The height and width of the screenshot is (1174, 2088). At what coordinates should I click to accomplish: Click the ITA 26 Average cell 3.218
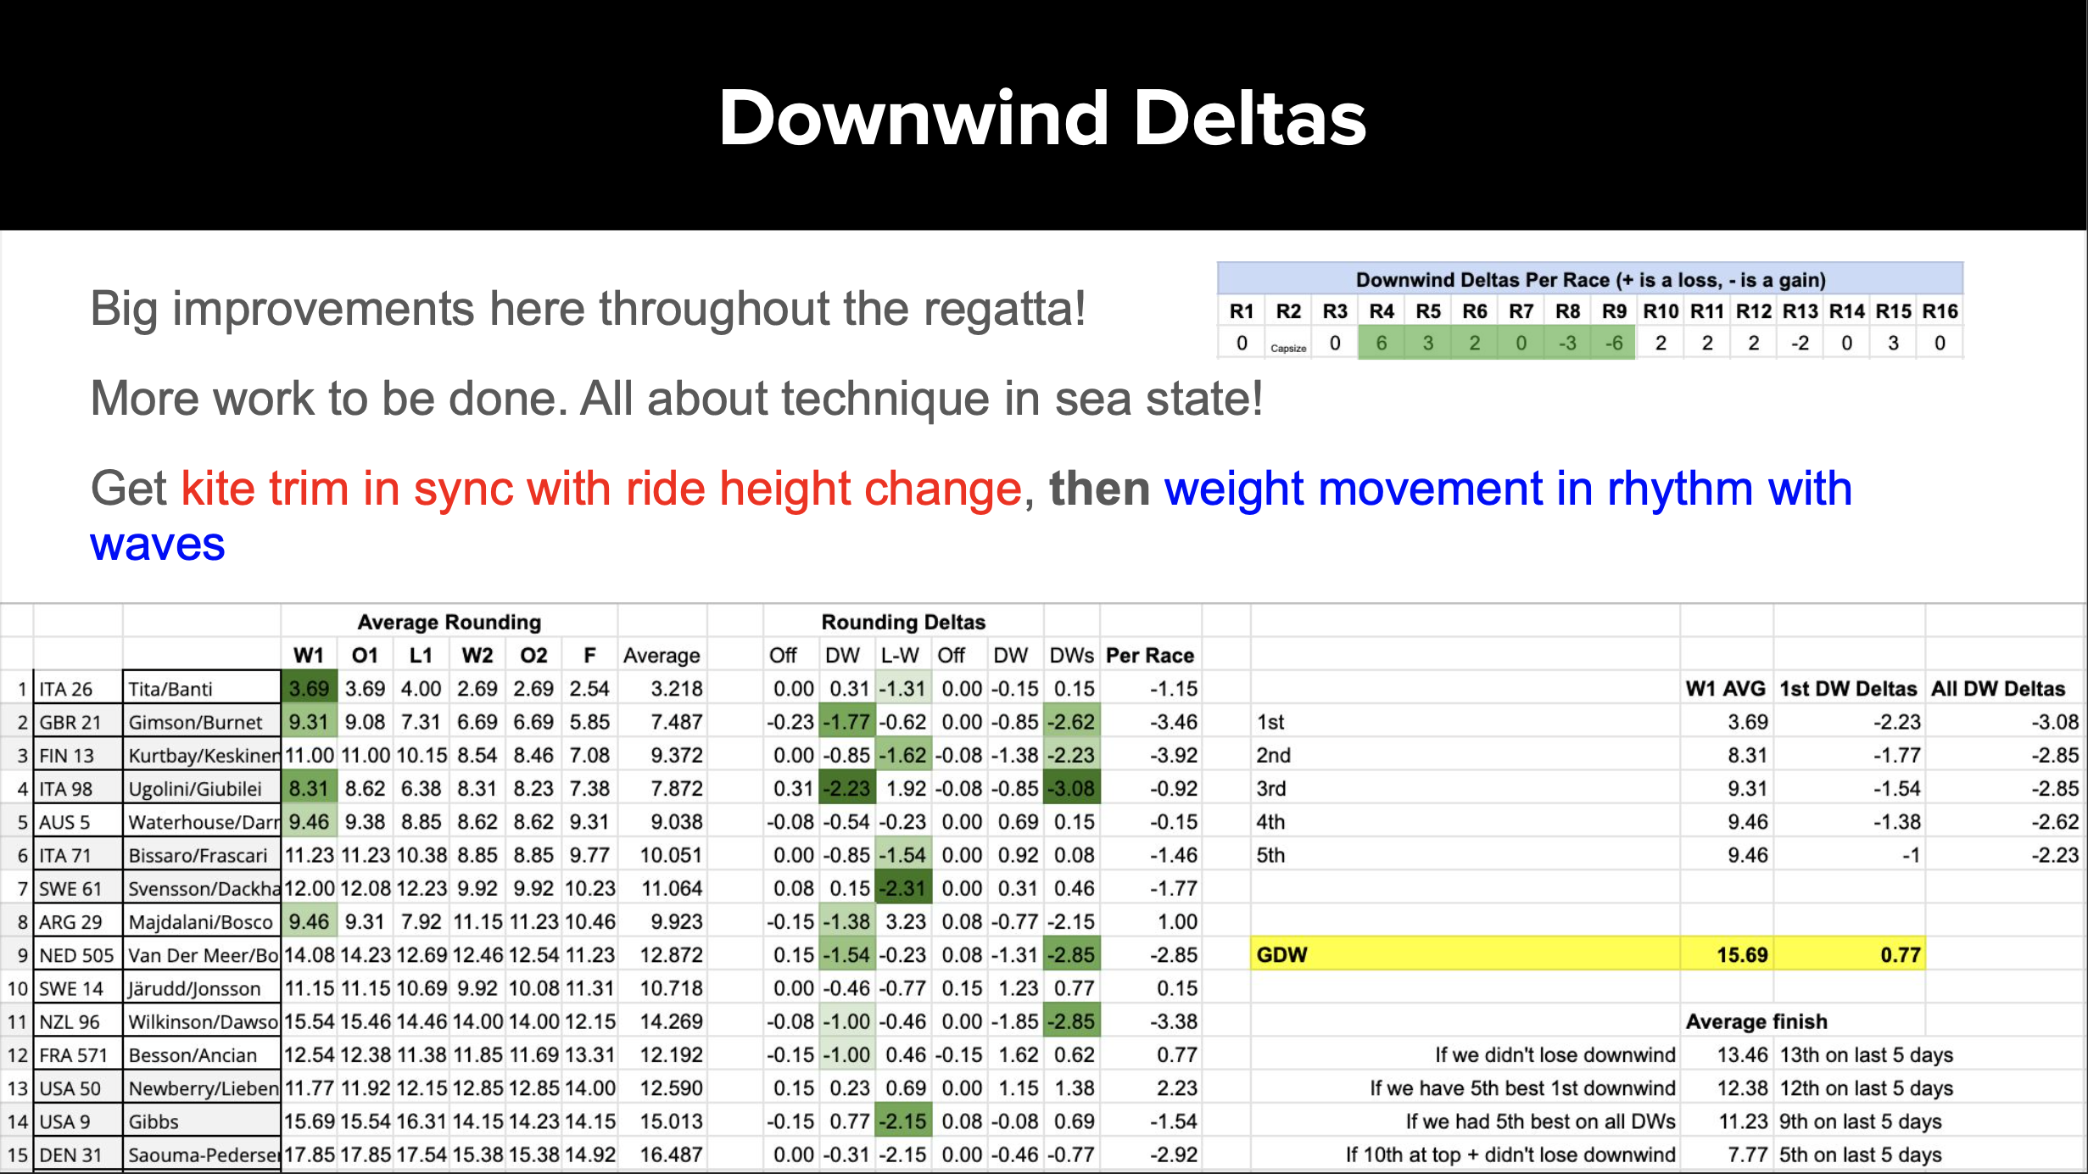662,689
